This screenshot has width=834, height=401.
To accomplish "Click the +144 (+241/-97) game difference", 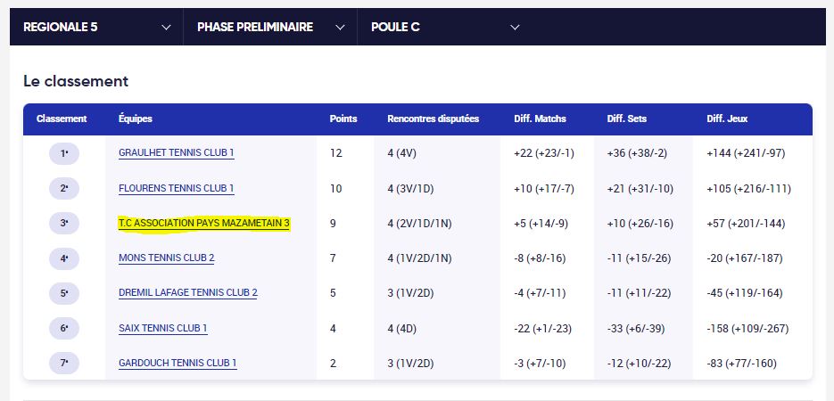I will coord(746,153).
